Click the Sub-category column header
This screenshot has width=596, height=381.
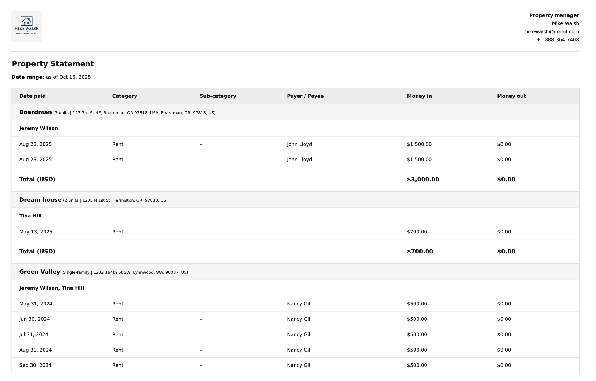218,96
